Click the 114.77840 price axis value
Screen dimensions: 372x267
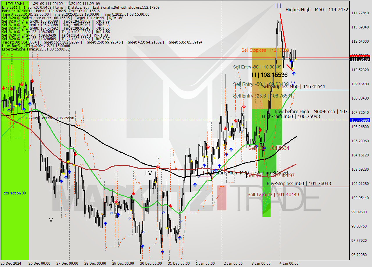(360, 13)
